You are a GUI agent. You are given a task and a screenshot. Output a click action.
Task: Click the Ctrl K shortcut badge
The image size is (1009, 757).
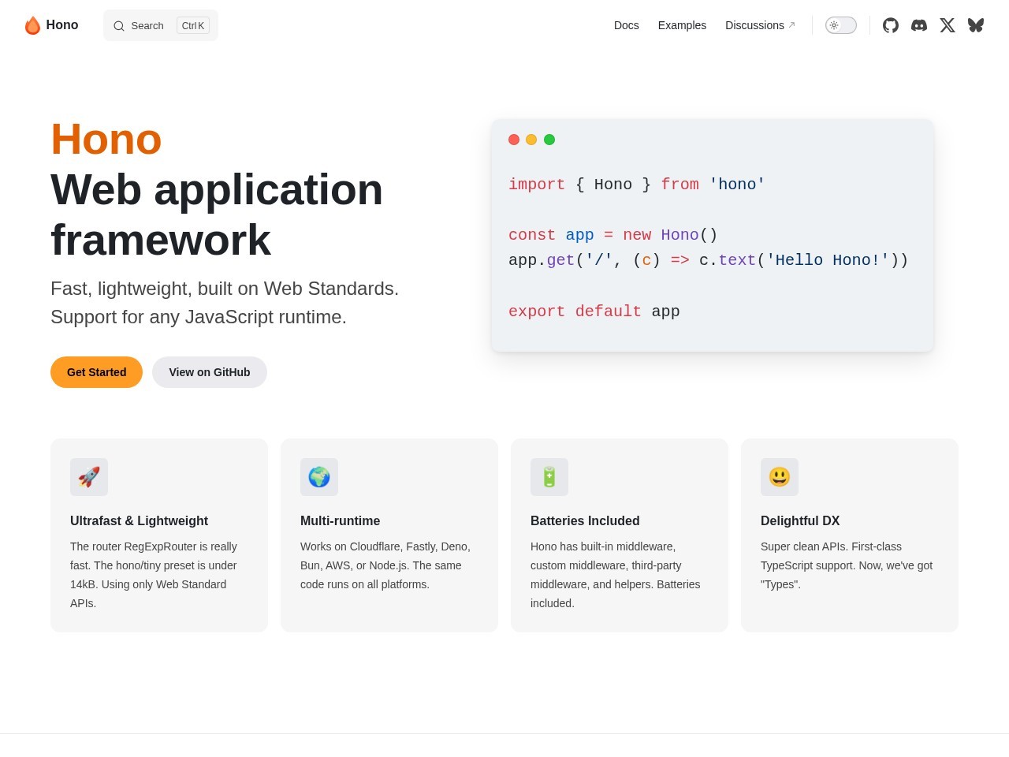193,26
